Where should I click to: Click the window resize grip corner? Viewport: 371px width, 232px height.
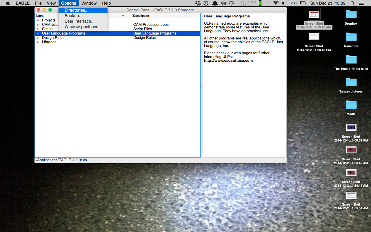pyautogui.click(x=285, y=161)
